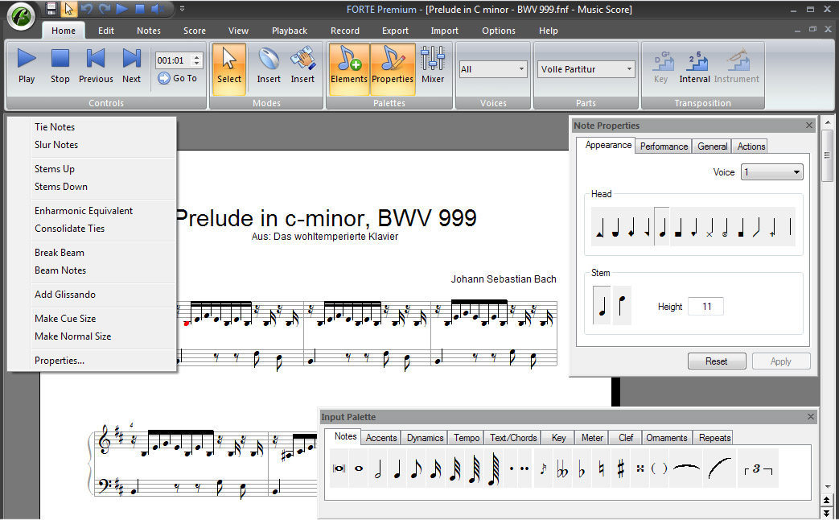Open the Actions tab in Note Properties
Viewport: 839px width, 520px height.
(x=751, y=147)
